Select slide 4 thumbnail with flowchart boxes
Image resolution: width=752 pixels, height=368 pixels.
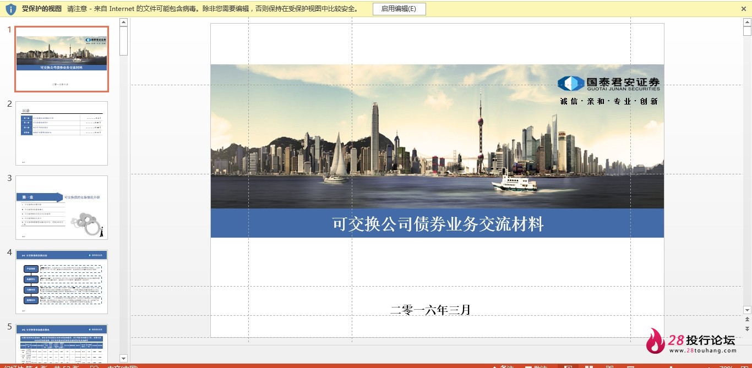(62, 282)
